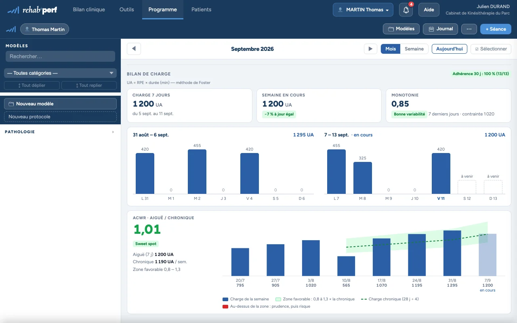Click the blue Charge de la semaine legend swatch
The width and height of the screenshot is (517, 323).
225,299
